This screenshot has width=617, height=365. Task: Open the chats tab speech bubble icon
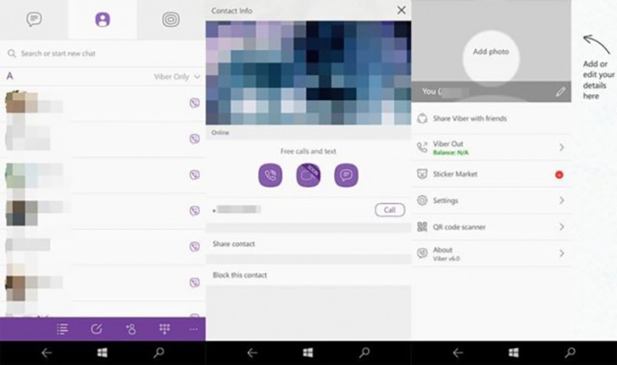(34, 19)
